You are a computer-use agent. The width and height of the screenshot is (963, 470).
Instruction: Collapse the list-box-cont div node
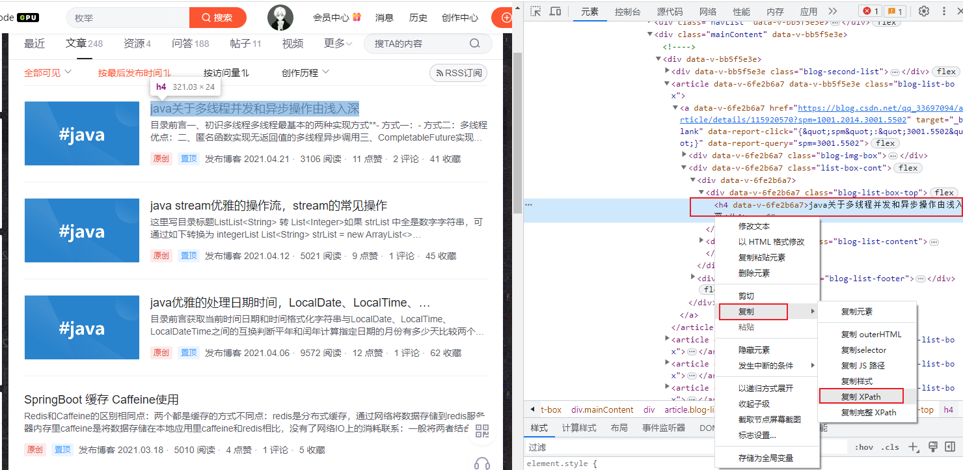pyautogui.click(x=684, y=167)
